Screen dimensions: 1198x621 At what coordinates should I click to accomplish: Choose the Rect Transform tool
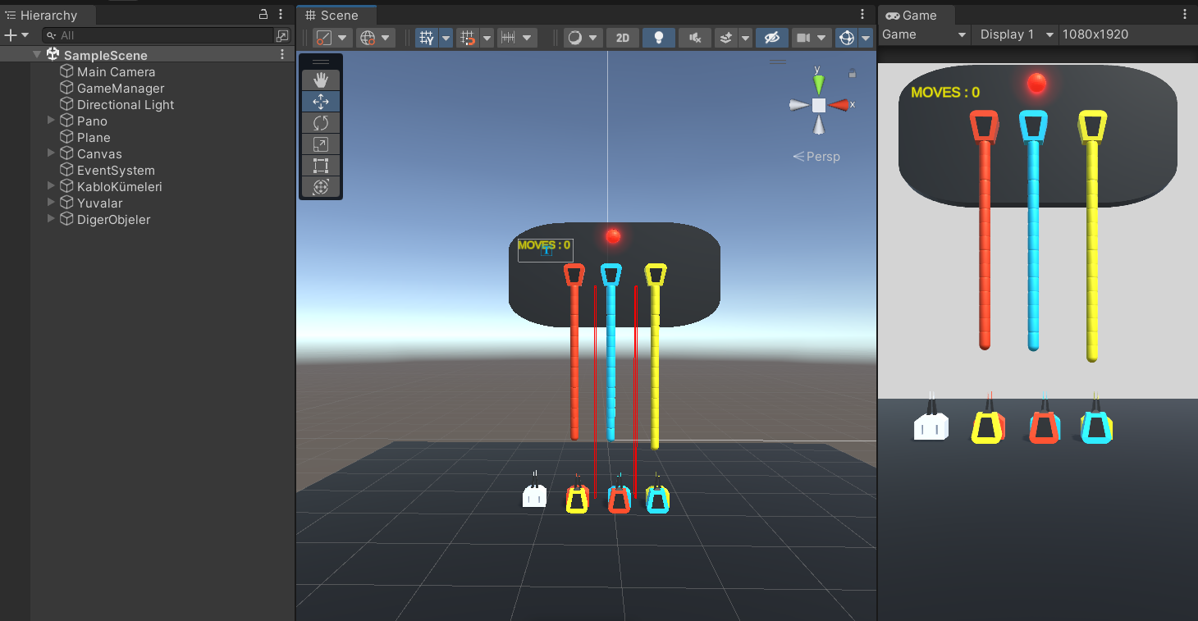321,165
